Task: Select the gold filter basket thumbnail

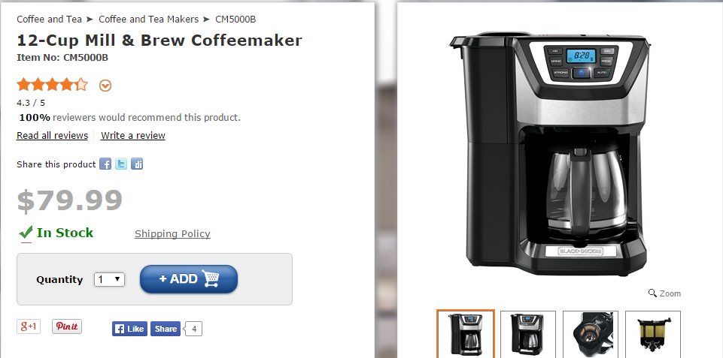Action: tap(653, 335)
